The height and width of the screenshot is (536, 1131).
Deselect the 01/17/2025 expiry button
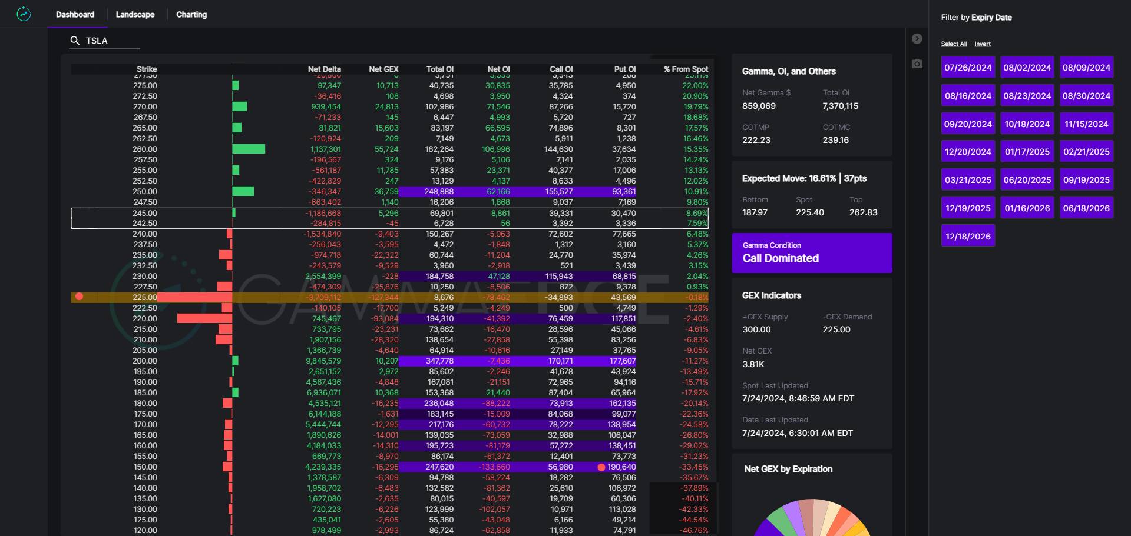1027,152
